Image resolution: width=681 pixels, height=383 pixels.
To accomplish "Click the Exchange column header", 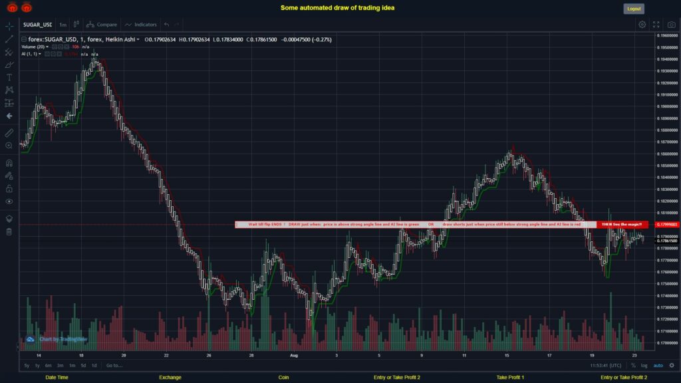I will 170,378.
